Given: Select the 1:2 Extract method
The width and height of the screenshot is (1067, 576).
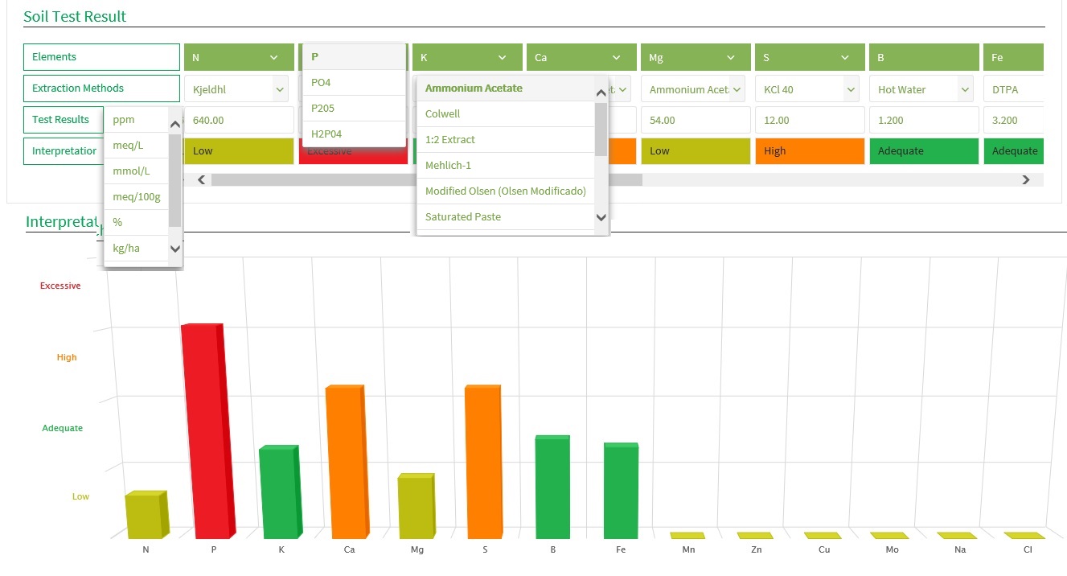Looking at the screenshot, I should click(x=506, y=140).
